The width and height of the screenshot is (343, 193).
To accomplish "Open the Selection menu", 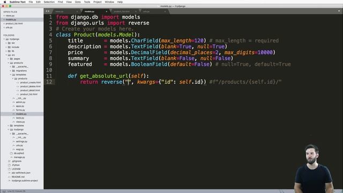I will pyautogui.click(x=49, y=2).
